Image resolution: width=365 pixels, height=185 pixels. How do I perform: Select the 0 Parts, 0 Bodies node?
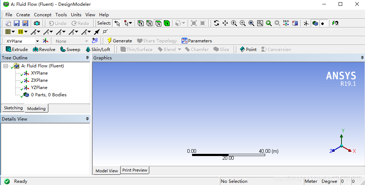48,94
